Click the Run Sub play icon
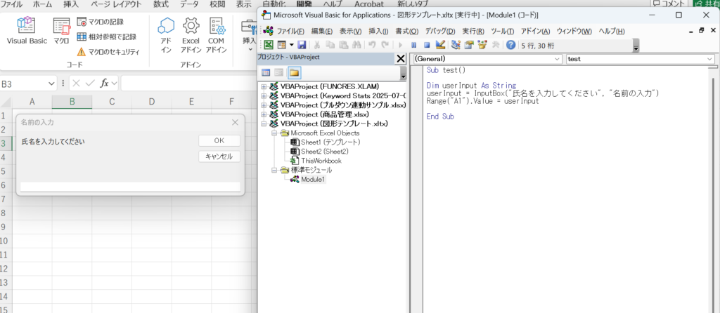Viewport: 720px width, 313px height. [400, 45]
